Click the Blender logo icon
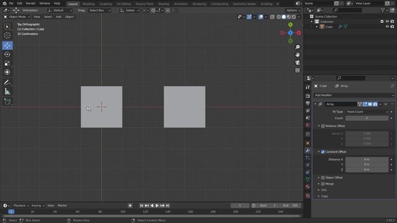Viewport: 397px width, 223px height. pyautogui.click(x=4, y=4)
